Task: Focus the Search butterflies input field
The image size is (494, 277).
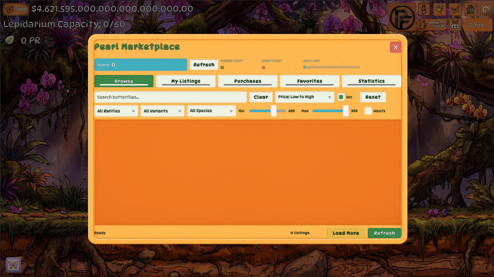Action: point(170,97)
